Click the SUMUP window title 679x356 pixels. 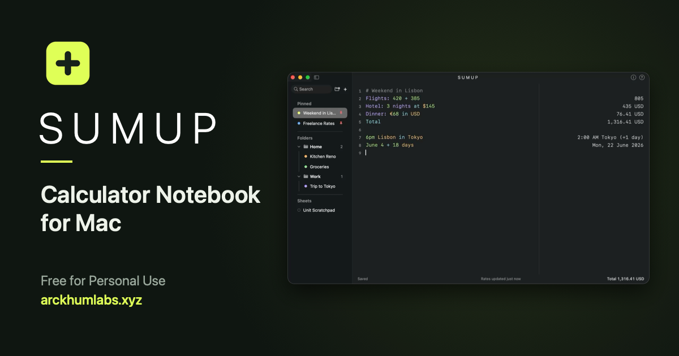468,77
